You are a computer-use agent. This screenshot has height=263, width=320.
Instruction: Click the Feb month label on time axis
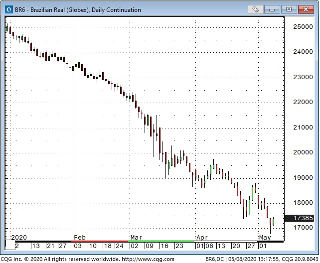80,238
